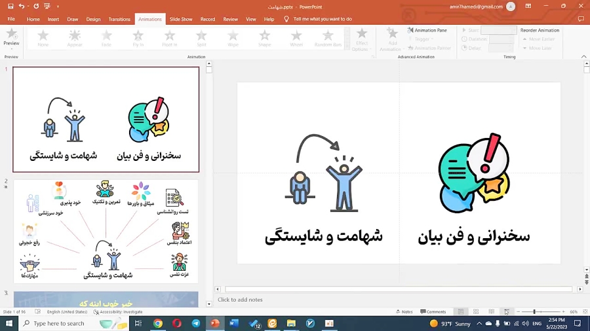Screen dimensions: 590x331
Task: Start slide show from status bar icon
Action: [x=506, y=312]
